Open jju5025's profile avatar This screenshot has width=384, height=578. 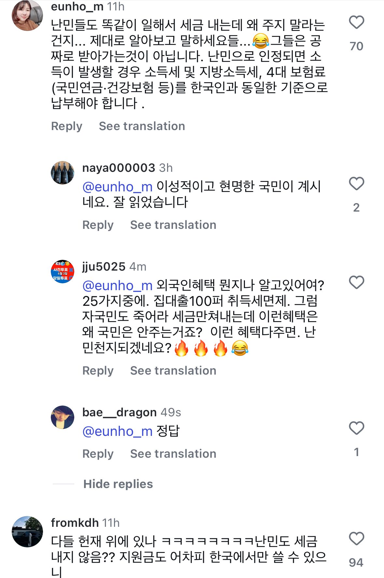63,272
